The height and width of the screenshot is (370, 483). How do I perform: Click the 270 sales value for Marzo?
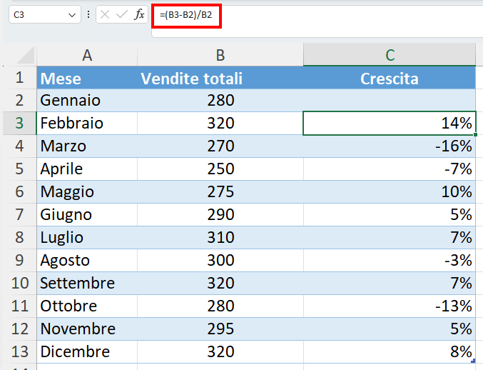point(220,146)
